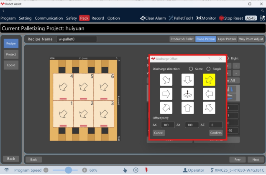This screenshot has width=266, height=175.
Task: Switch to the Pack menu
Action: click(84, 18)
